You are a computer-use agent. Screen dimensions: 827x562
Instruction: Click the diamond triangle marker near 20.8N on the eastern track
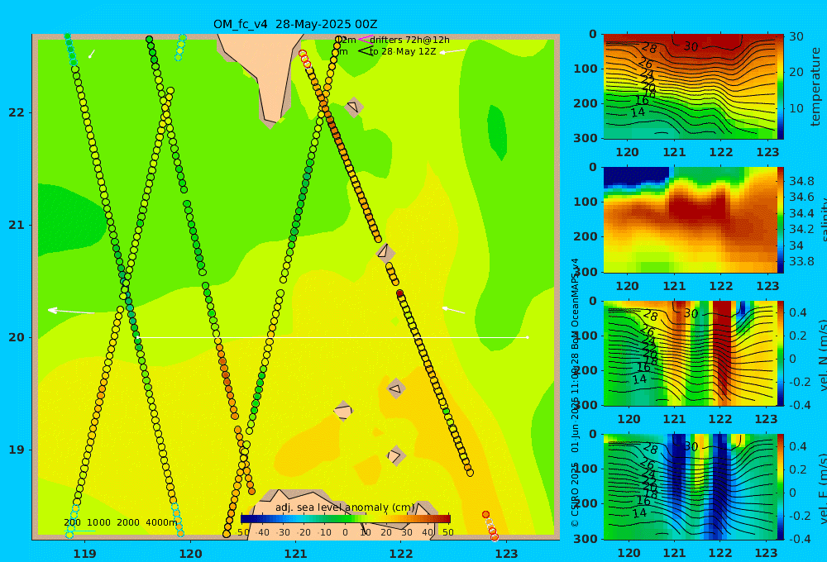click(x=385, y=251)
